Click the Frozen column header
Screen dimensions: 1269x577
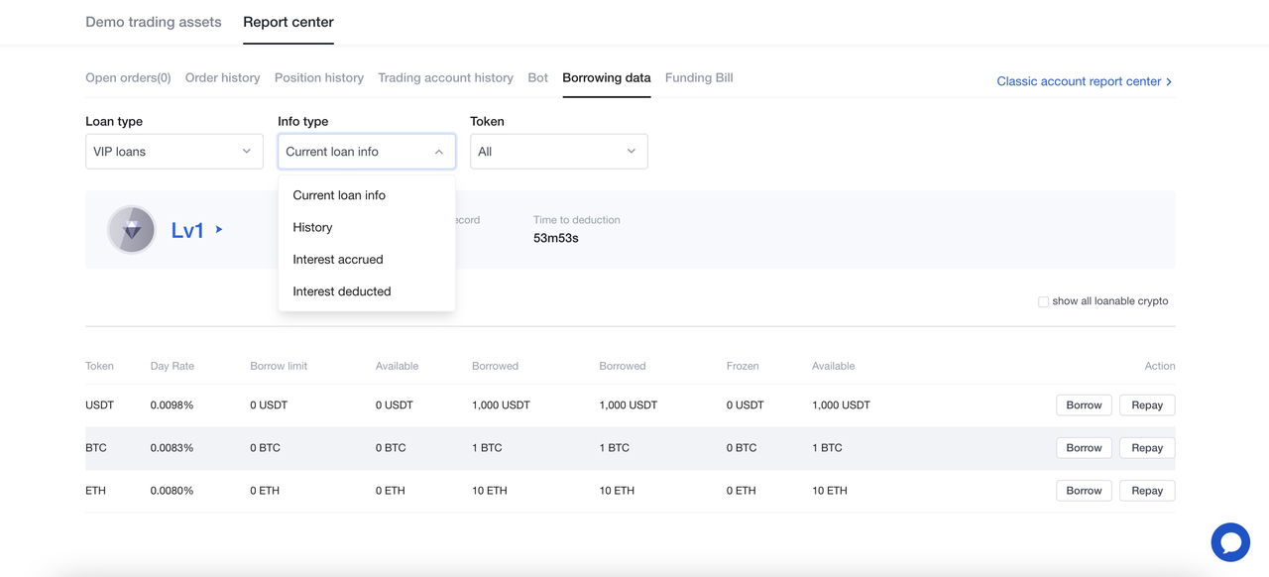click(743, 366)
